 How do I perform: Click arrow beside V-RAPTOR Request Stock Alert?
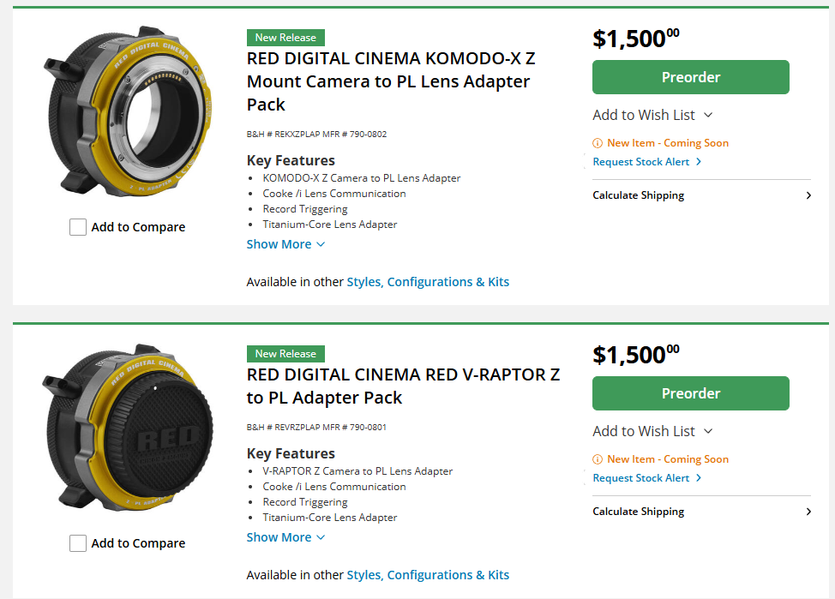pos(699,478)
